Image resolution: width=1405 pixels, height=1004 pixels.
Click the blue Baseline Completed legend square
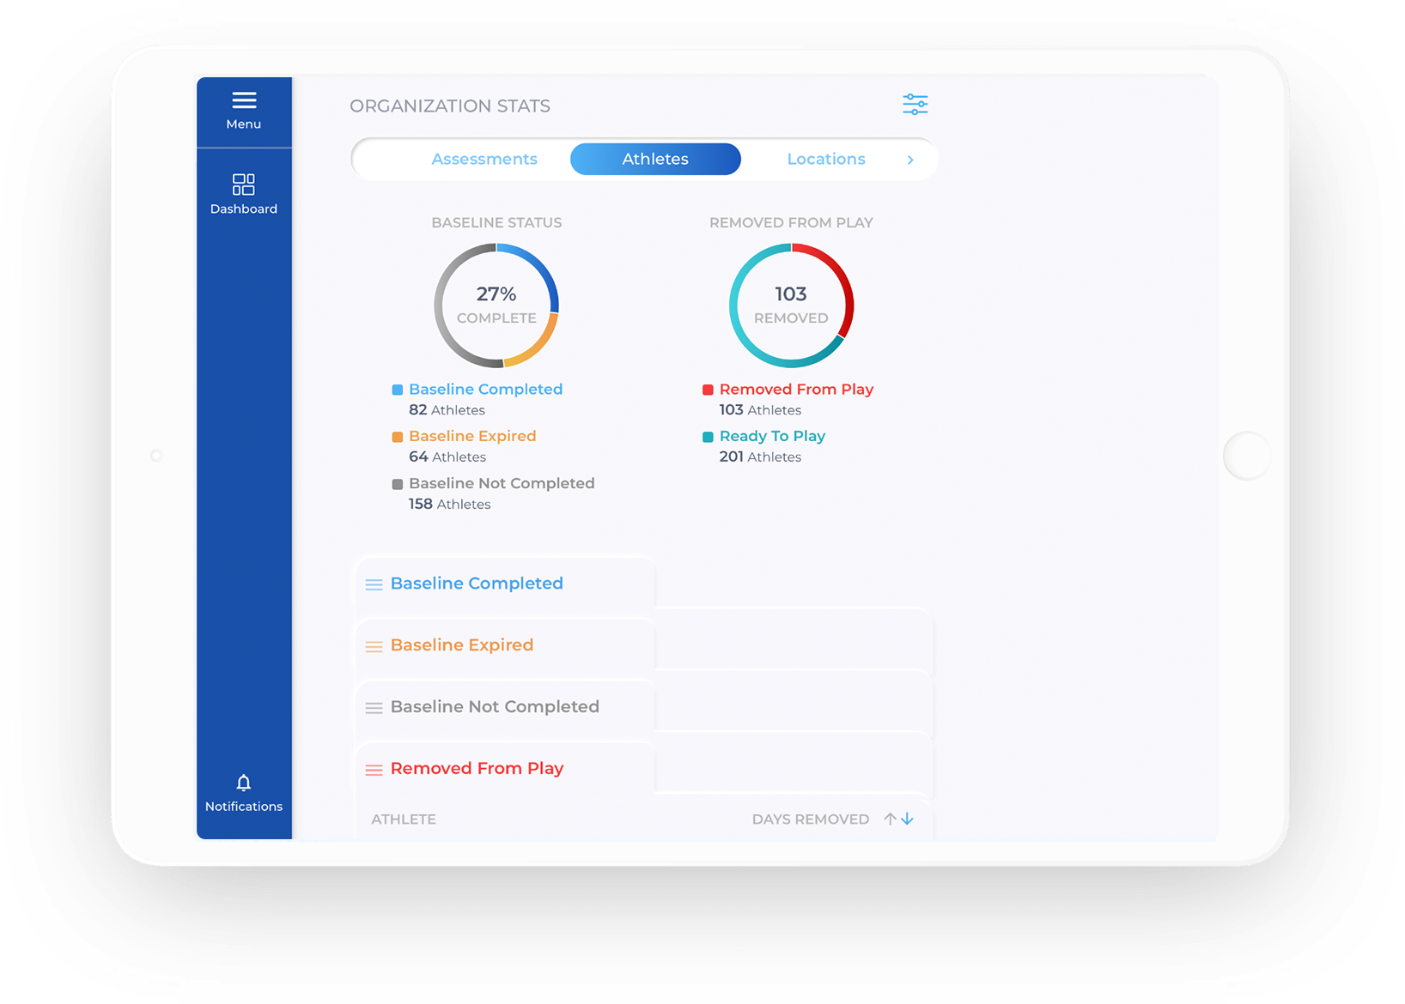398,390
